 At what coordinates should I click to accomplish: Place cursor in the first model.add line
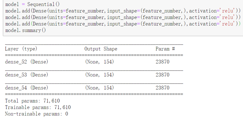(123, 11)
